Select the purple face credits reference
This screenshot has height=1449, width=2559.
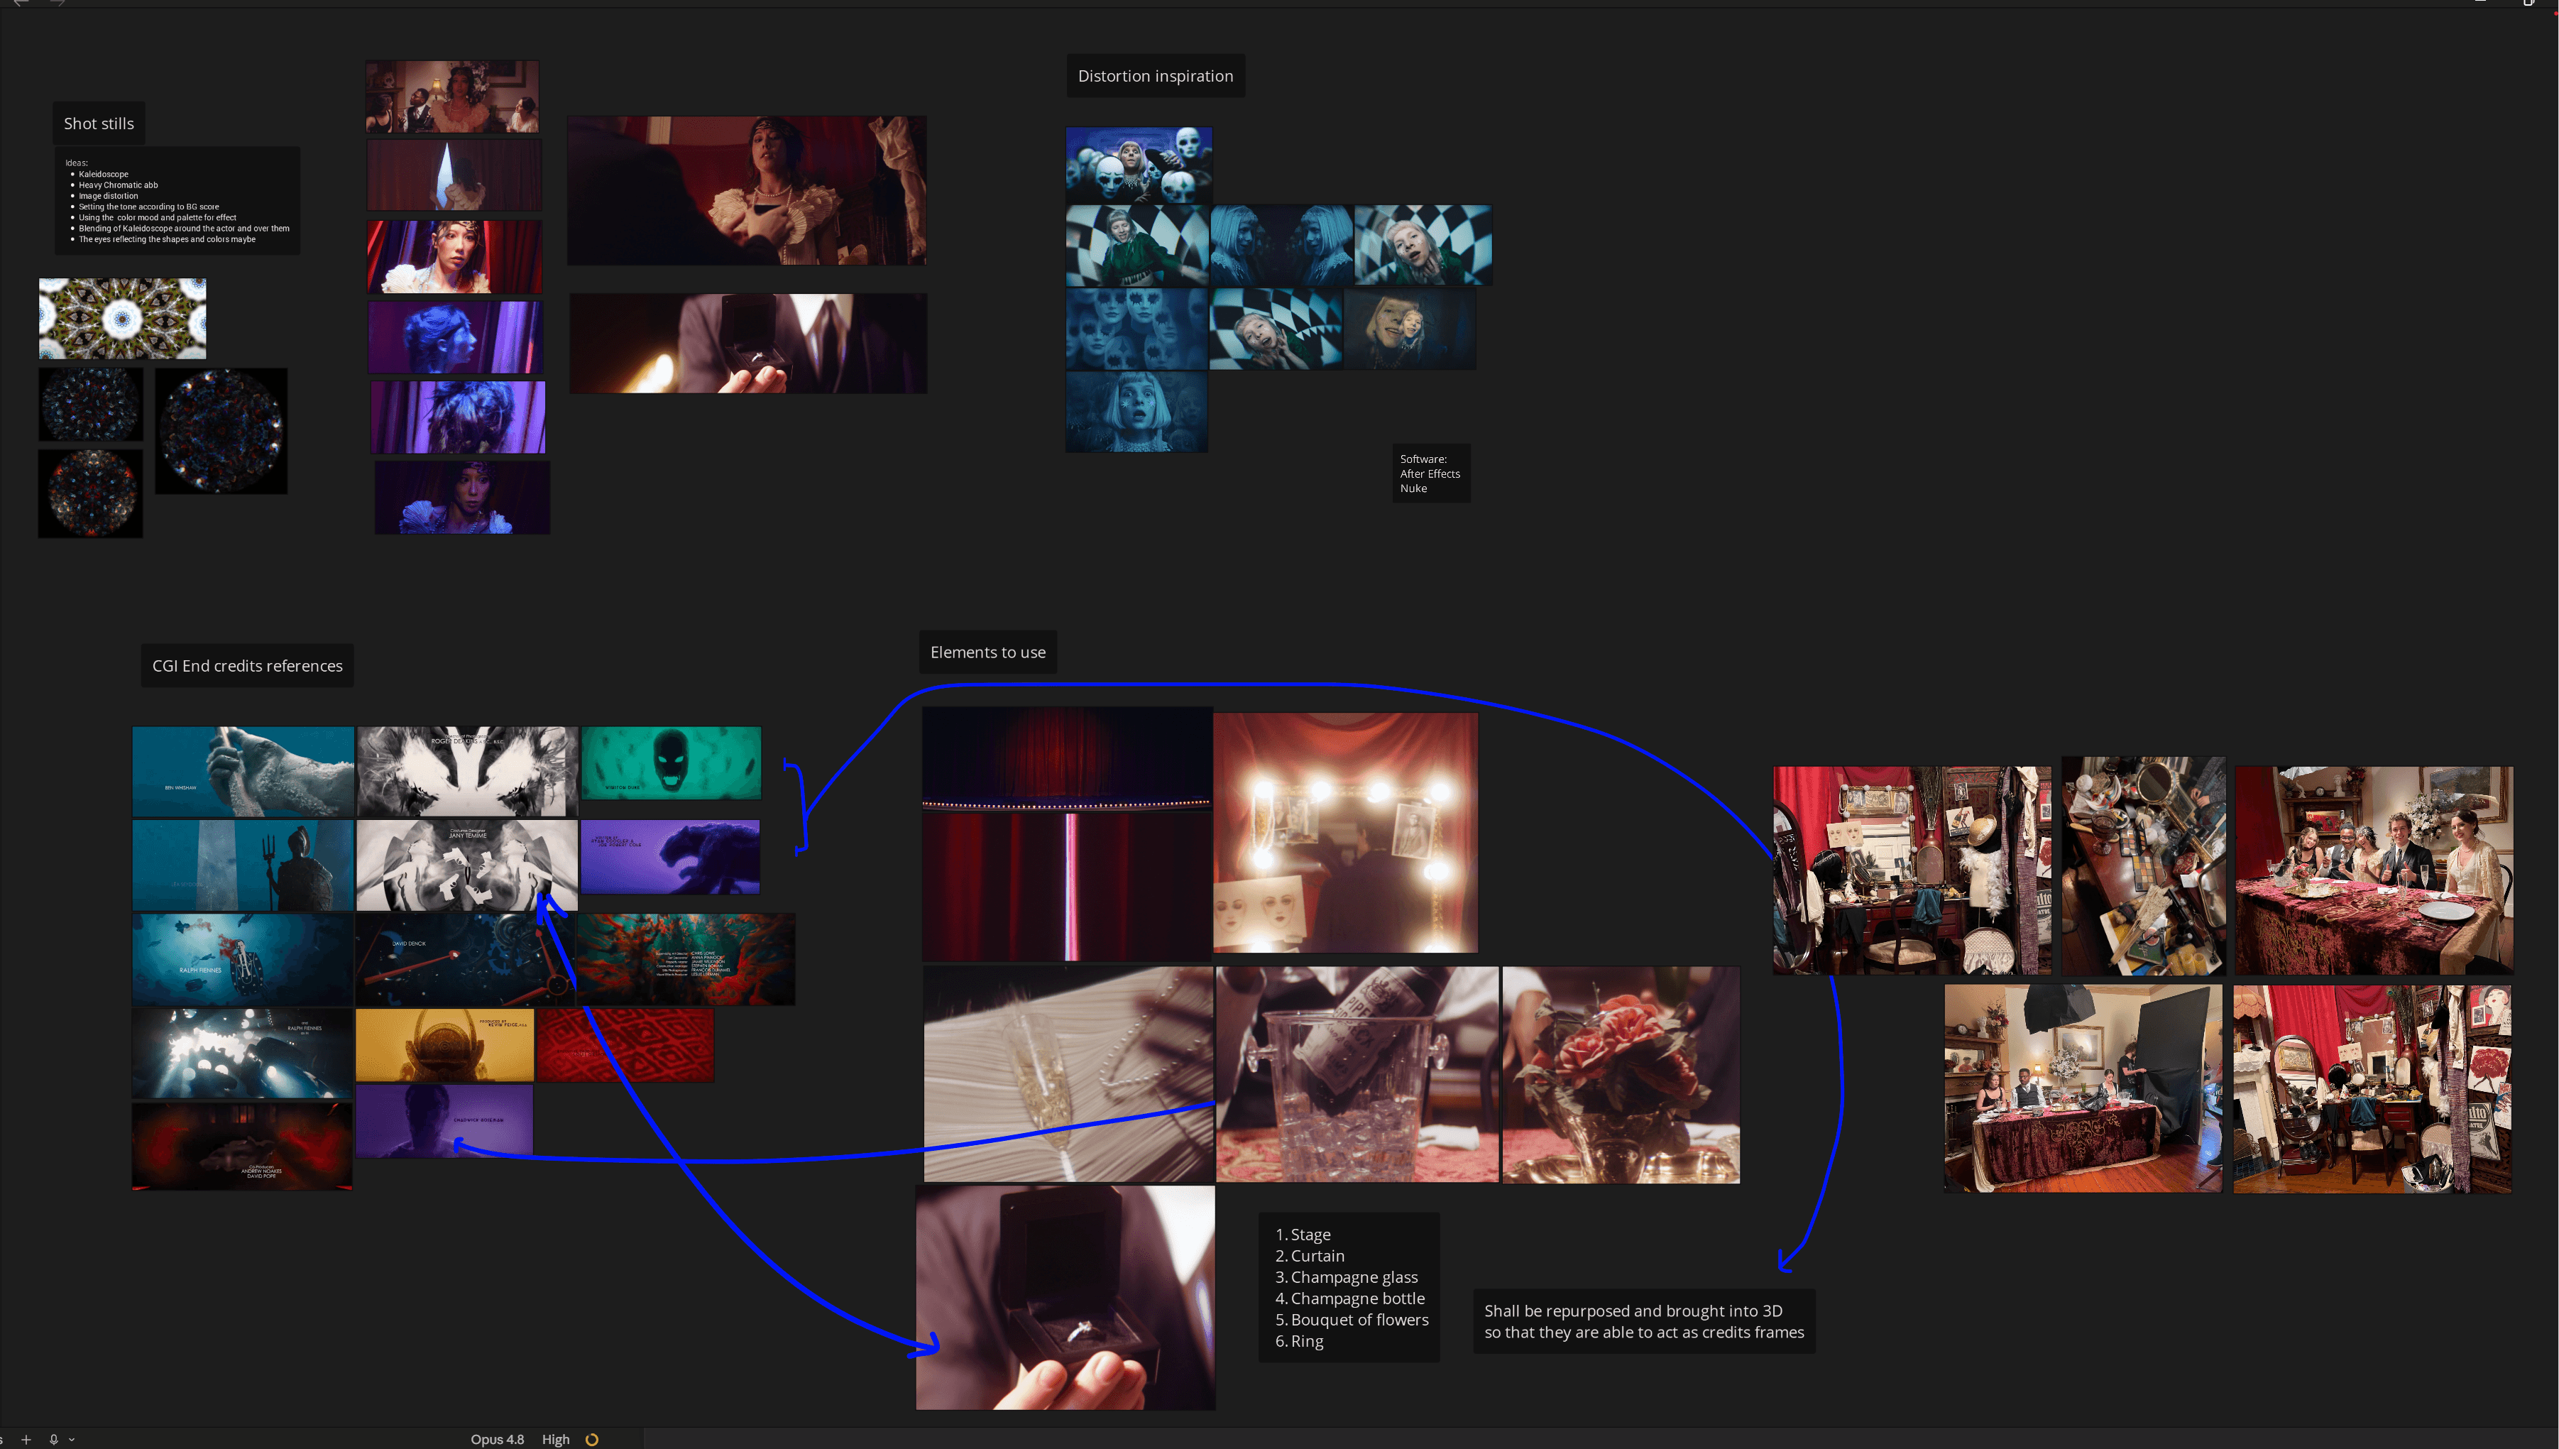[445, 1120]
